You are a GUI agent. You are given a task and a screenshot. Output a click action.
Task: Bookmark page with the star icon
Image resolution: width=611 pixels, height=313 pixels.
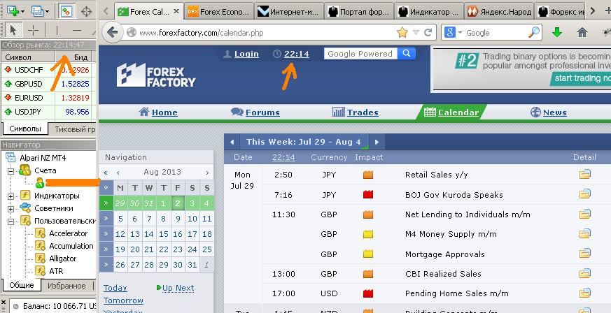402,33
